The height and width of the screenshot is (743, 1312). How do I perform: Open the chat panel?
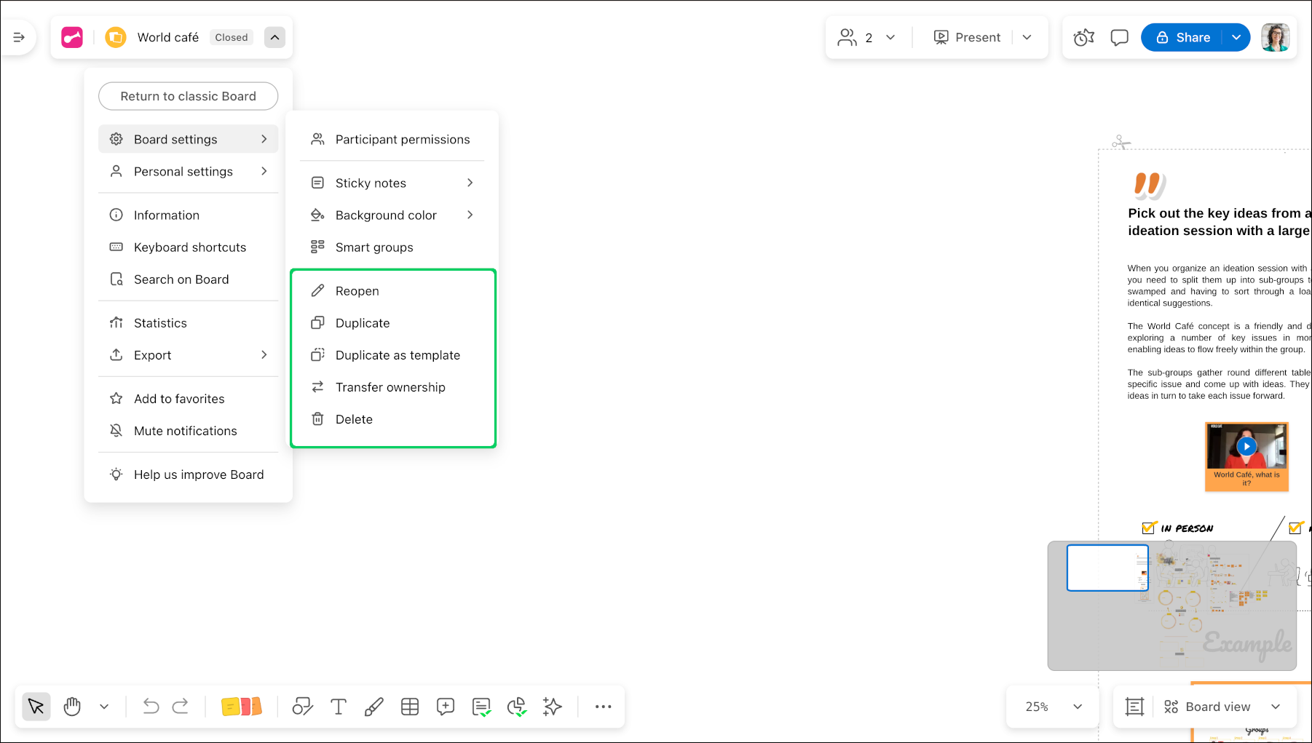tap(1118, 37)
